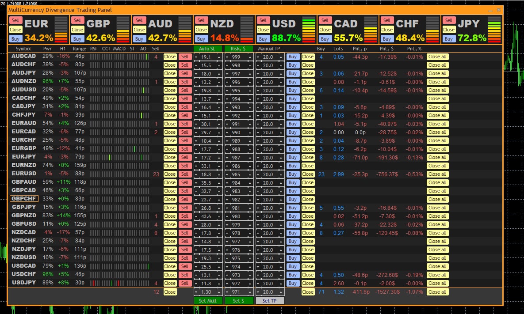The image size is (524, 314).
Task: Increase the multiplier value 1.30 in the totals row
Action: [219, 292]
